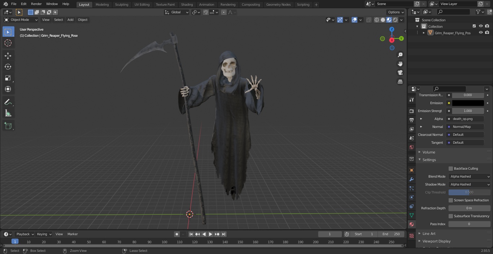Open the Playback popover
493x254 pixels.
click(x=25, y=234)
